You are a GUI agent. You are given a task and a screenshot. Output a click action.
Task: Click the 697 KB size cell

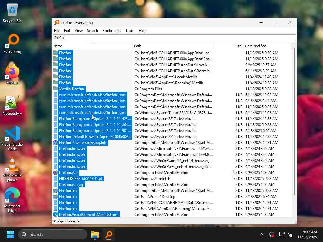(x=237, y=173)
